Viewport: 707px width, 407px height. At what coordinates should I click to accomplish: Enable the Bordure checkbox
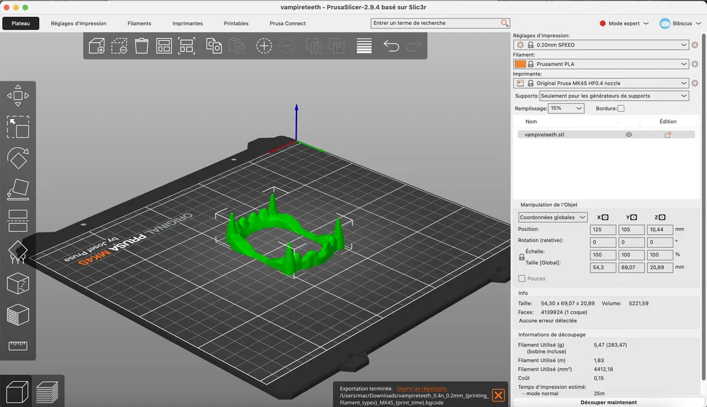tap(621, 109)
